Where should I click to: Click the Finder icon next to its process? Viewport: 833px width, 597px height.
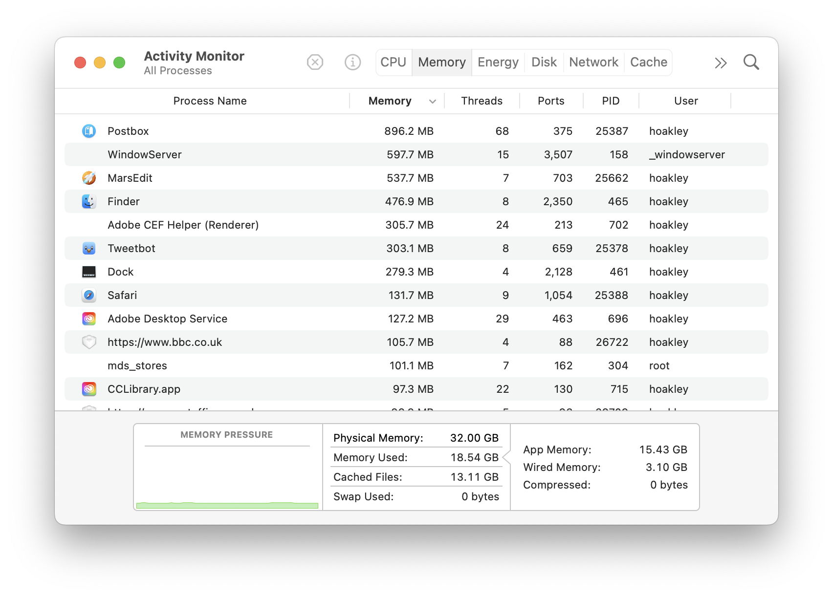[x=88, y=201]
